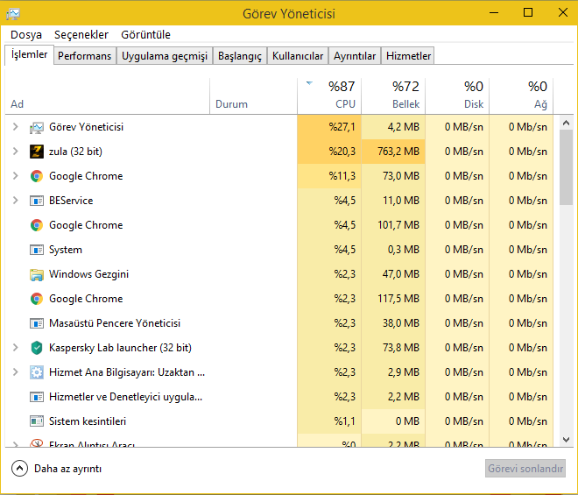Image resolution: width=578 pixels, height=495 pixels.
Task: Click the Windows Gezgini folder icon
Action: (x=37, y=274)
